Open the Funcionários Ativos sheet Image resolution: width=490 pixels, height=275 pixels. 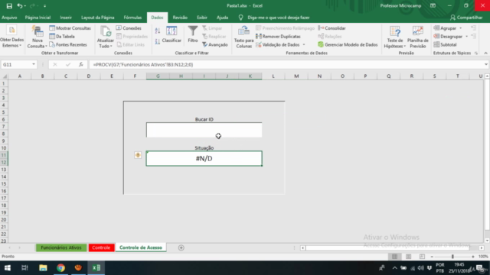pos(61,247)
